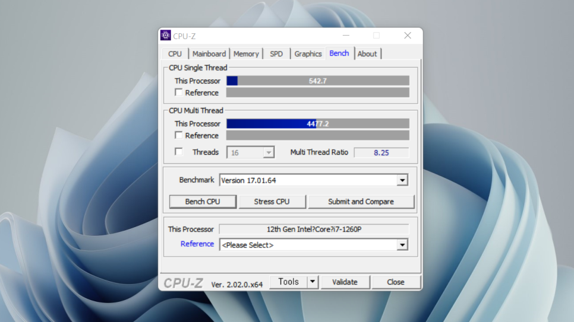Select the Bench tab

(339, 53)
